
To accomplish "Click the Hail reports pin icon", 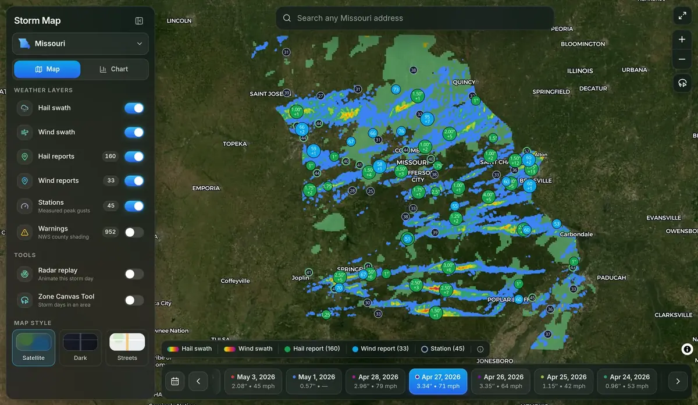I will click(24, 157).
